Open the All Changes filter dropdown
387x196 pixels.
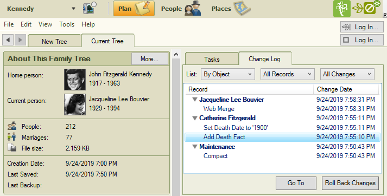[347, 74]
